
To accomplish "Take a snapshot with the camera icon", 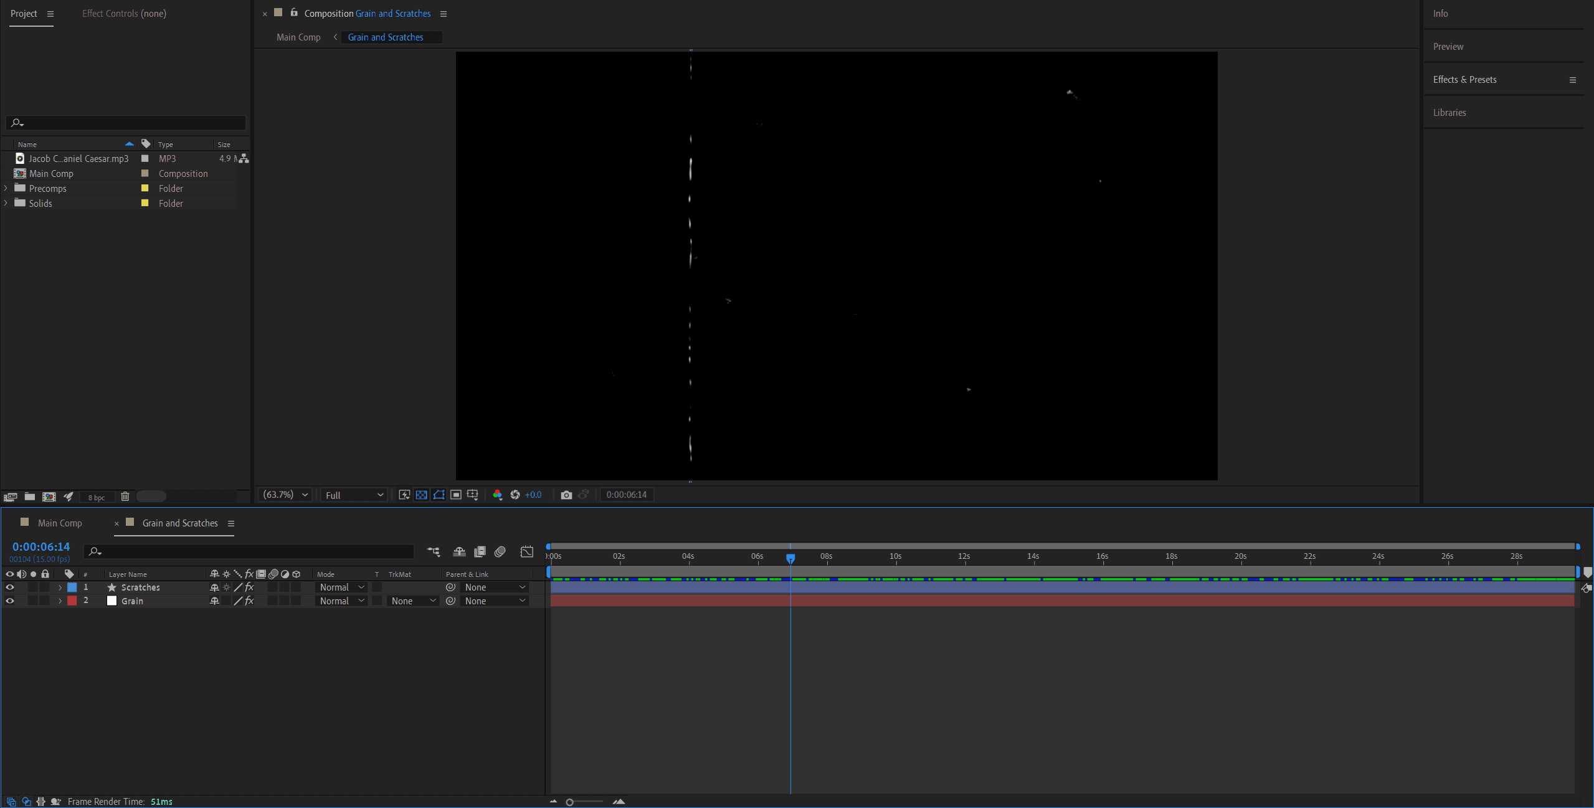I will coord(566,495).
